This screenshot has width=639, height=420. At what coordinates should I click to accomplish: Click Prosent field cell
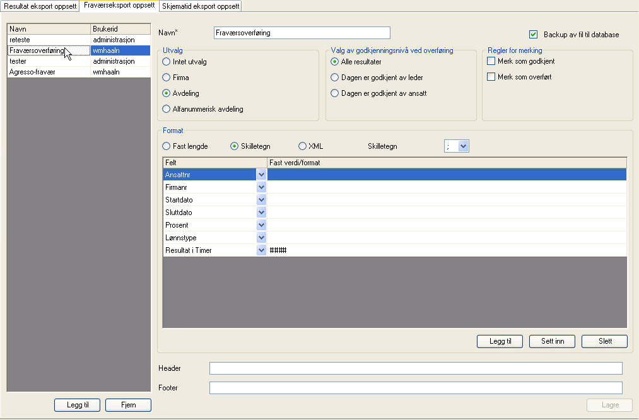click(x=210, y=225)
